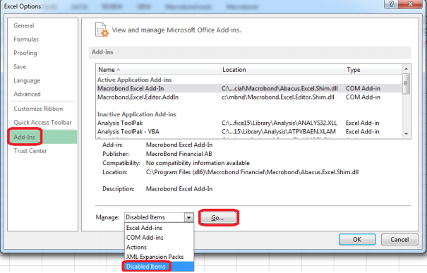The image size is (427, 273).
Task: Toggle the Manage dropdown arrow
Action: (188, 217)
